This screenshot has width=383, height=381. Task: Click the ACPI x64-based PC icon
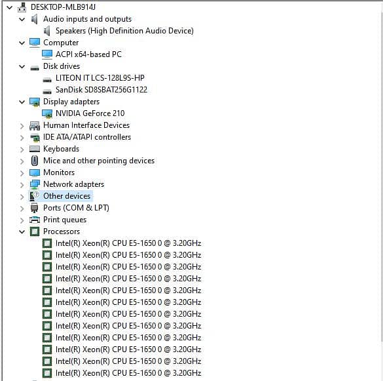click(47, 54)
